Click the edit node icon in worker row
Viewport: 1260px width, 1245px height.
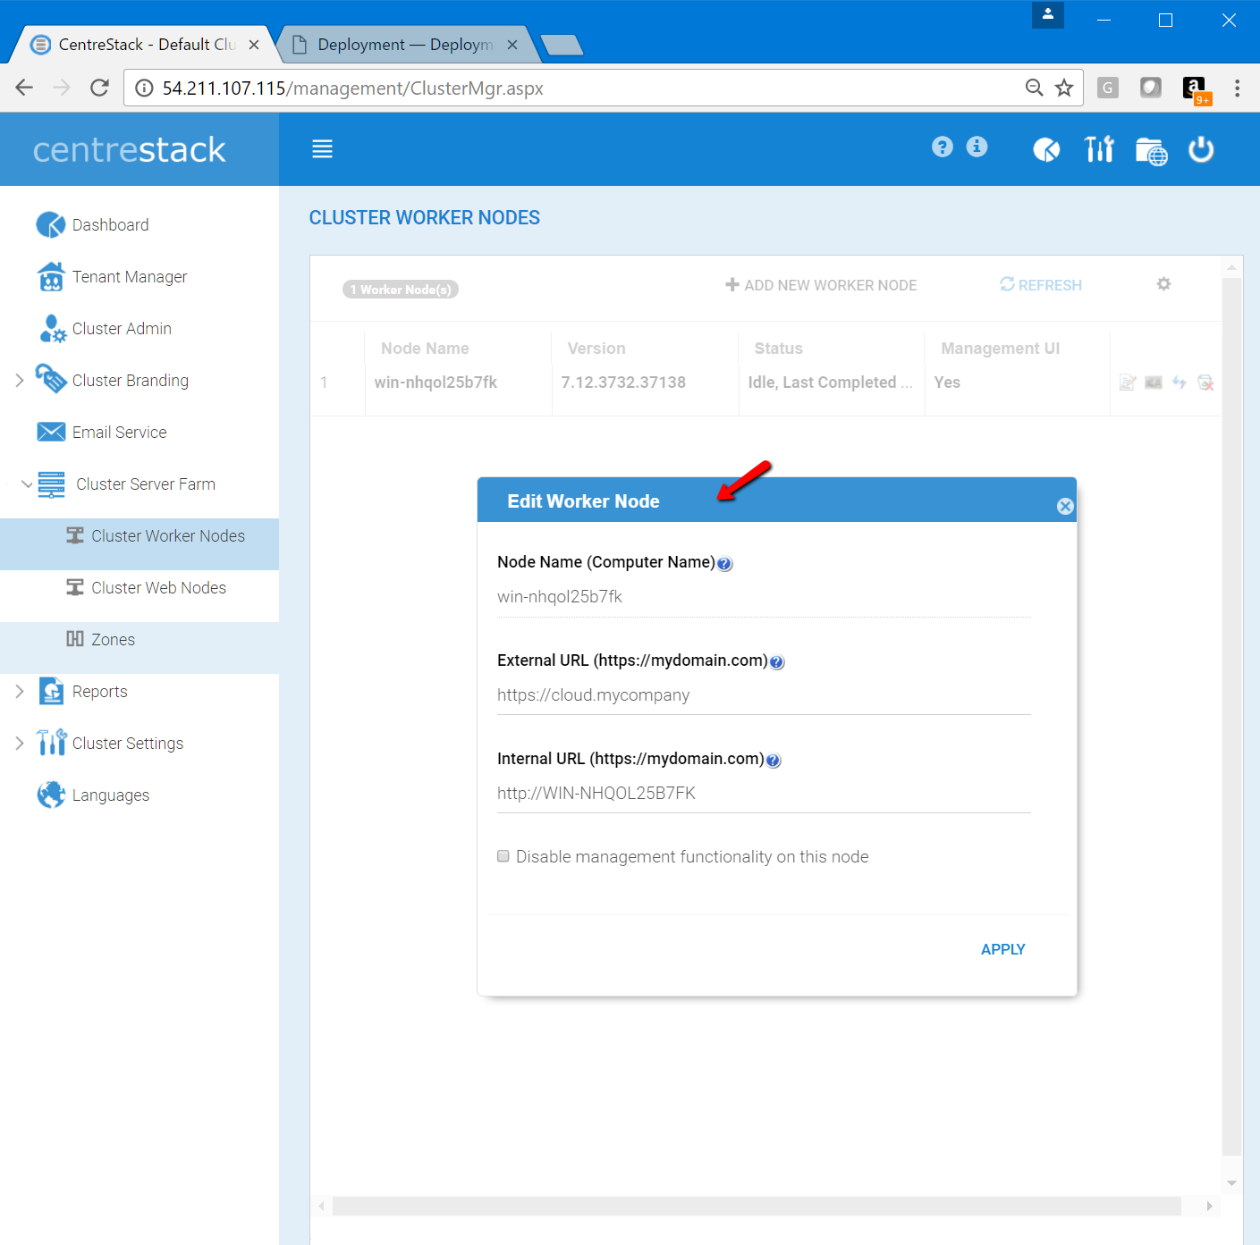tap(1128, 383)
